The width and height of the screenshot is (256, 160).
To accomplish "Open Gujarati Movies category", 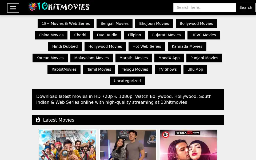I will (166, 35).
